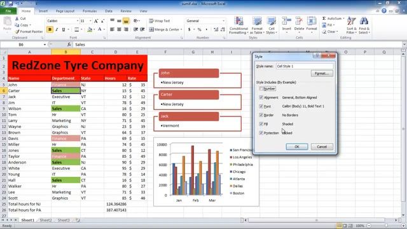Uncheck the Font checkbox
The width and height of the screenshot is (407, 229).
[x=261, y=106]
